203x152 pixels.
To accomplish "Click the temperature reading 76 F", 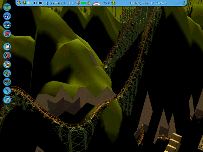I will pos(106,3).
